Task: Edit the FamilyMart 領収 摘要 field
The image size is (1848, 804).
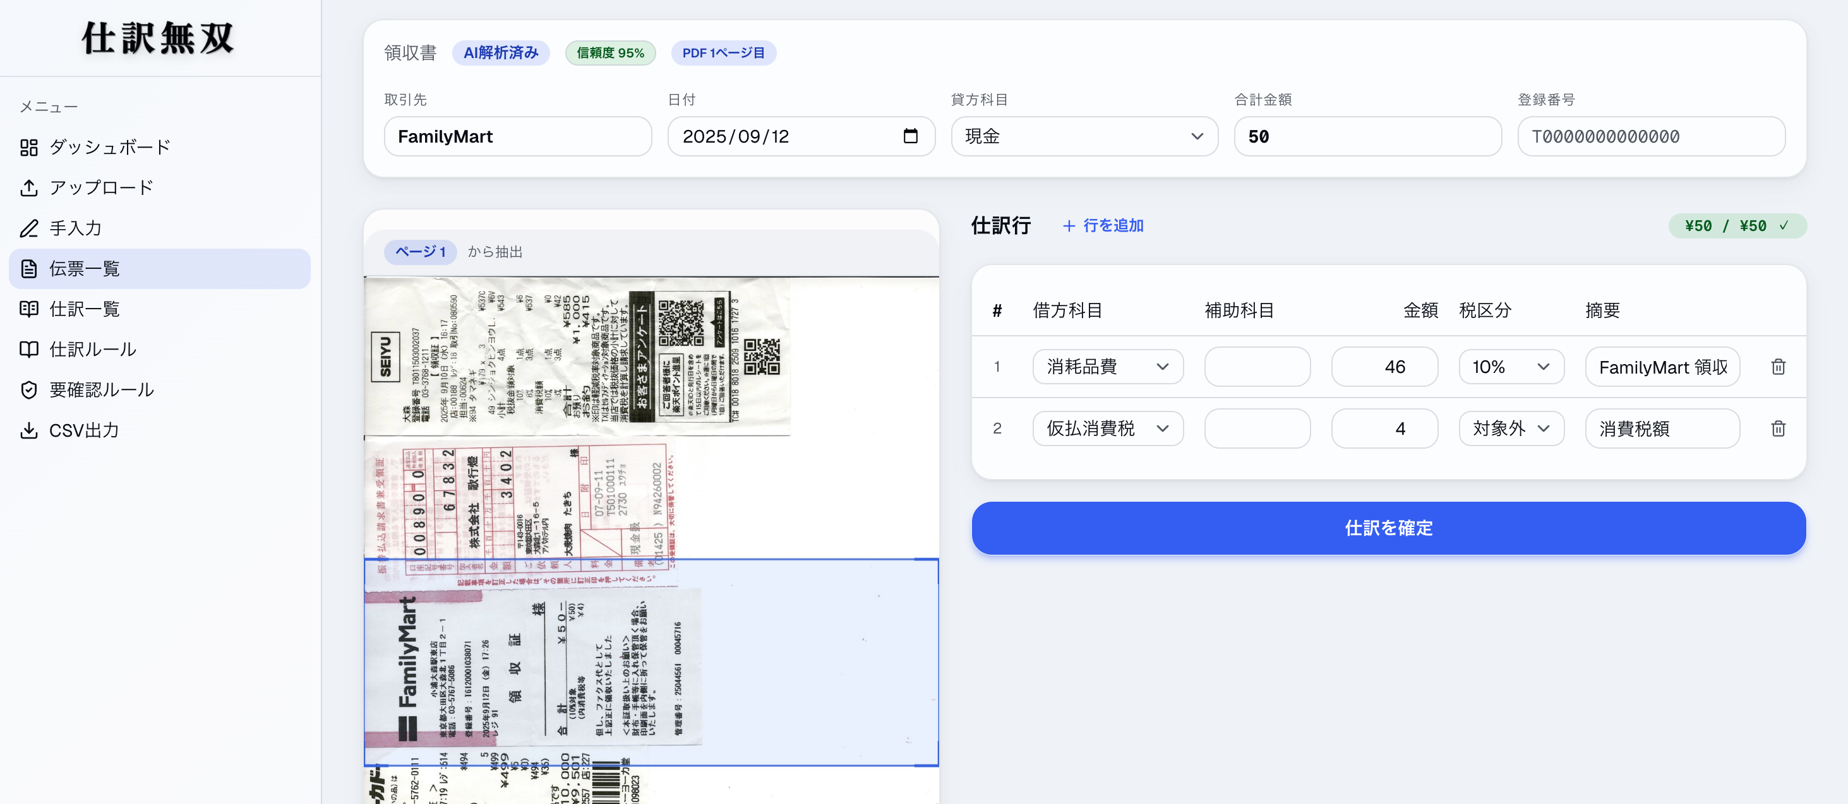Action: click(x=1662, y=367)
